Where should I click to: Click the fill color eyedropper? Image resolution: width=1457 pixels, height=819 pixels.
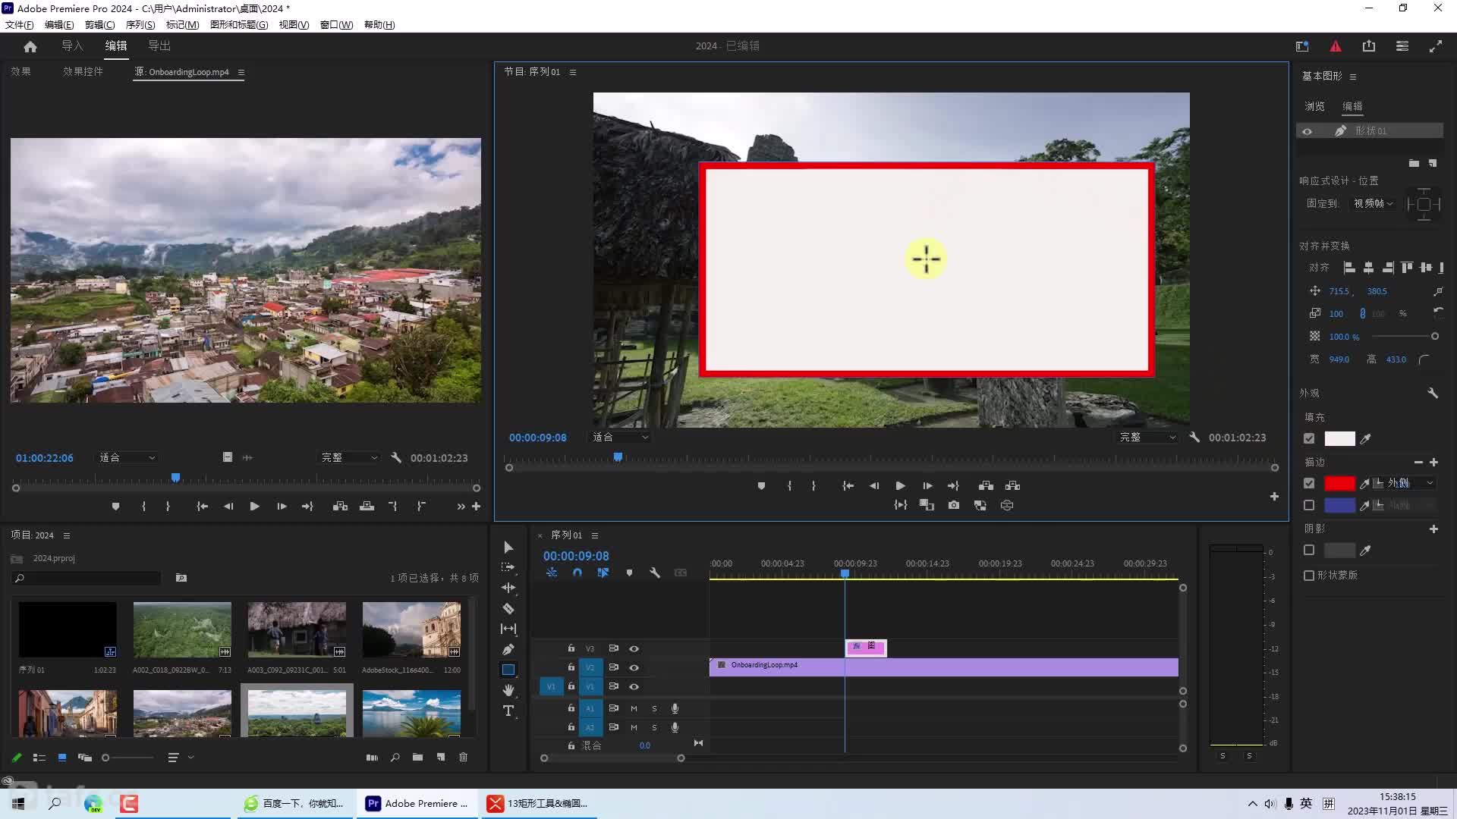point(1366,439)
